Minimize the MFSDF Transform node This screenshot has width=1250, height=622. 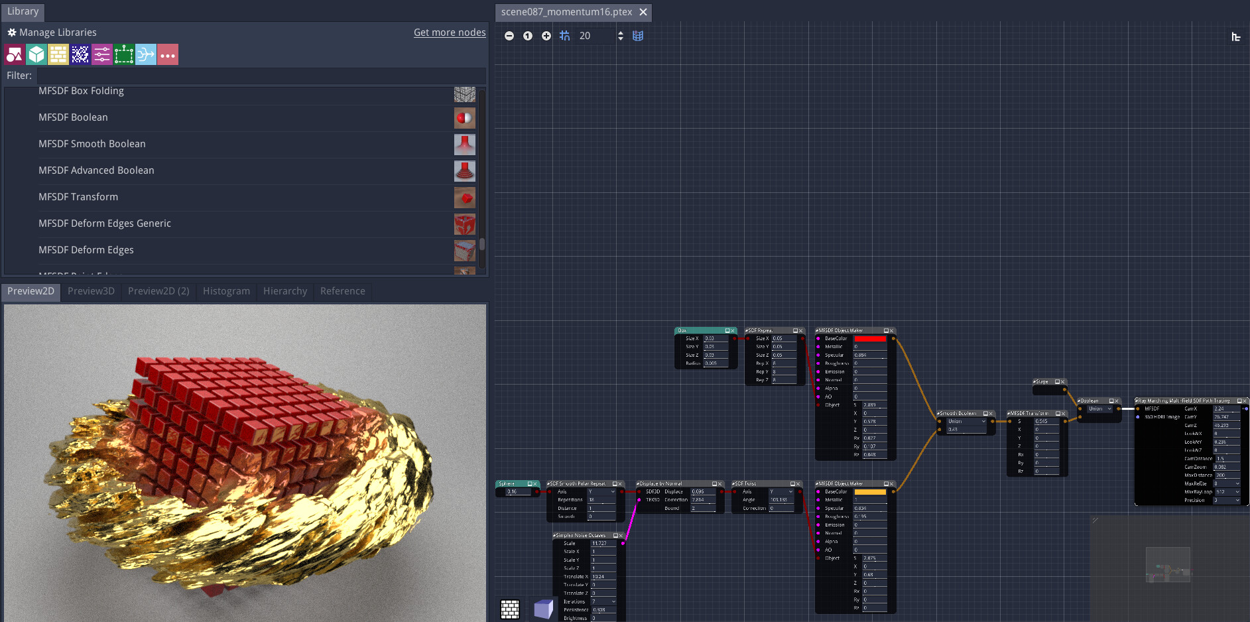coord(1058,413)
